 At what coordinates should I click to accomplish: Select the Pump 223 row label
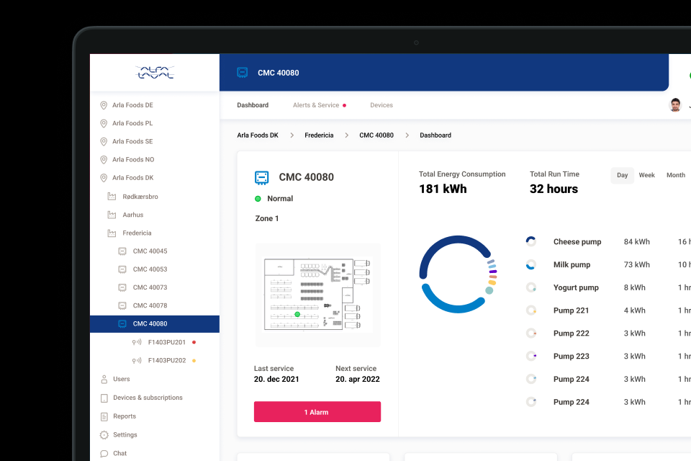pyautogui.click(x=571, y=356)
